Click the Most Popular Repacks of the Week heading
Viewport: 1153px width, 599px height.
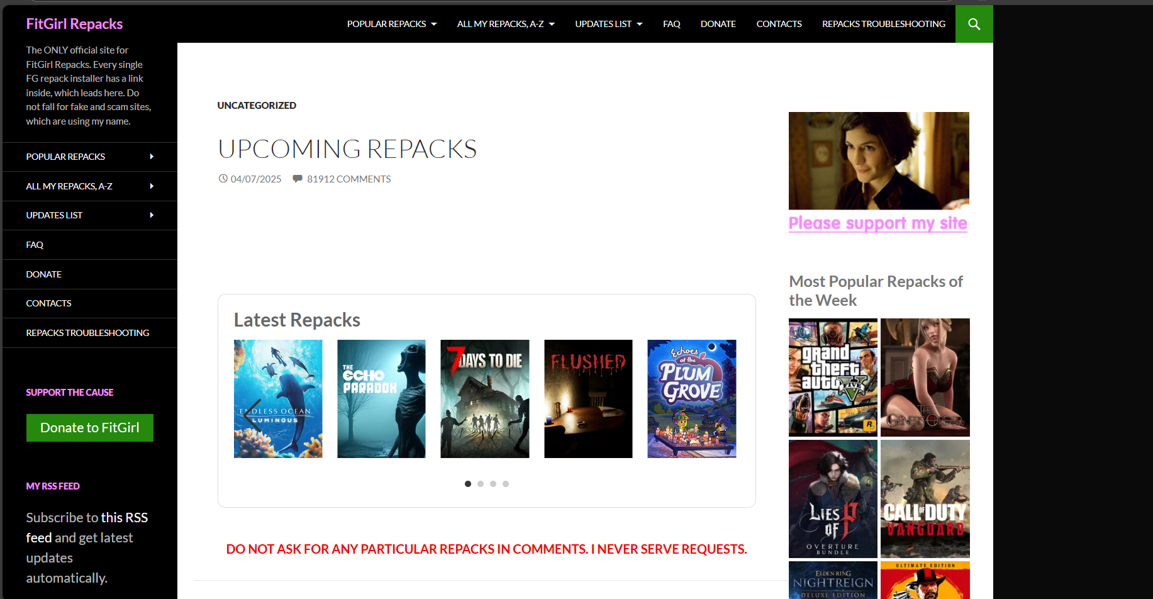click(x=876, y=291)
